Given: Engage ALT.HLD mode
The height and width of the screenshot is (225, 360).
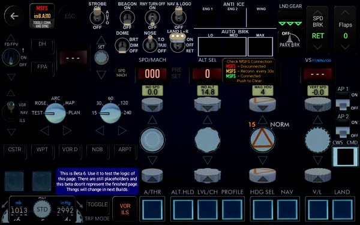Looking at the screenshot, I should coord(183,210).
